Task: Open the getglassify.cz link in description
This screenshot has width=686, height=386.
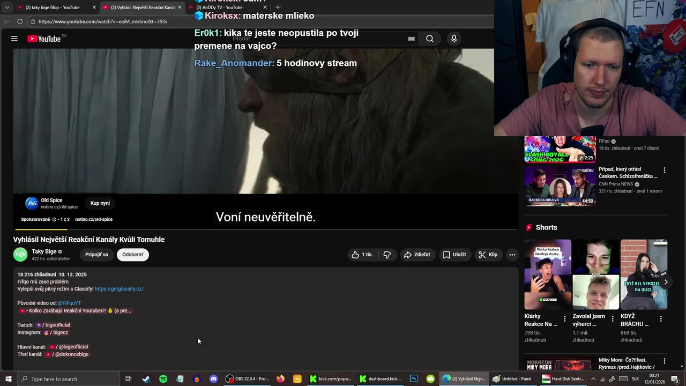Action: 119,289
